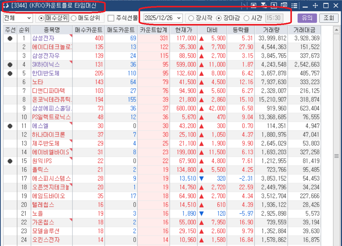Open the list menu icon in title bar

click(x=294, y=5)
